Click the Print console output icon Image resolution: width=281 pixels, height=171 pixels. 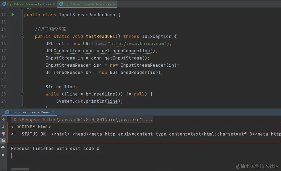click(3, 148)
